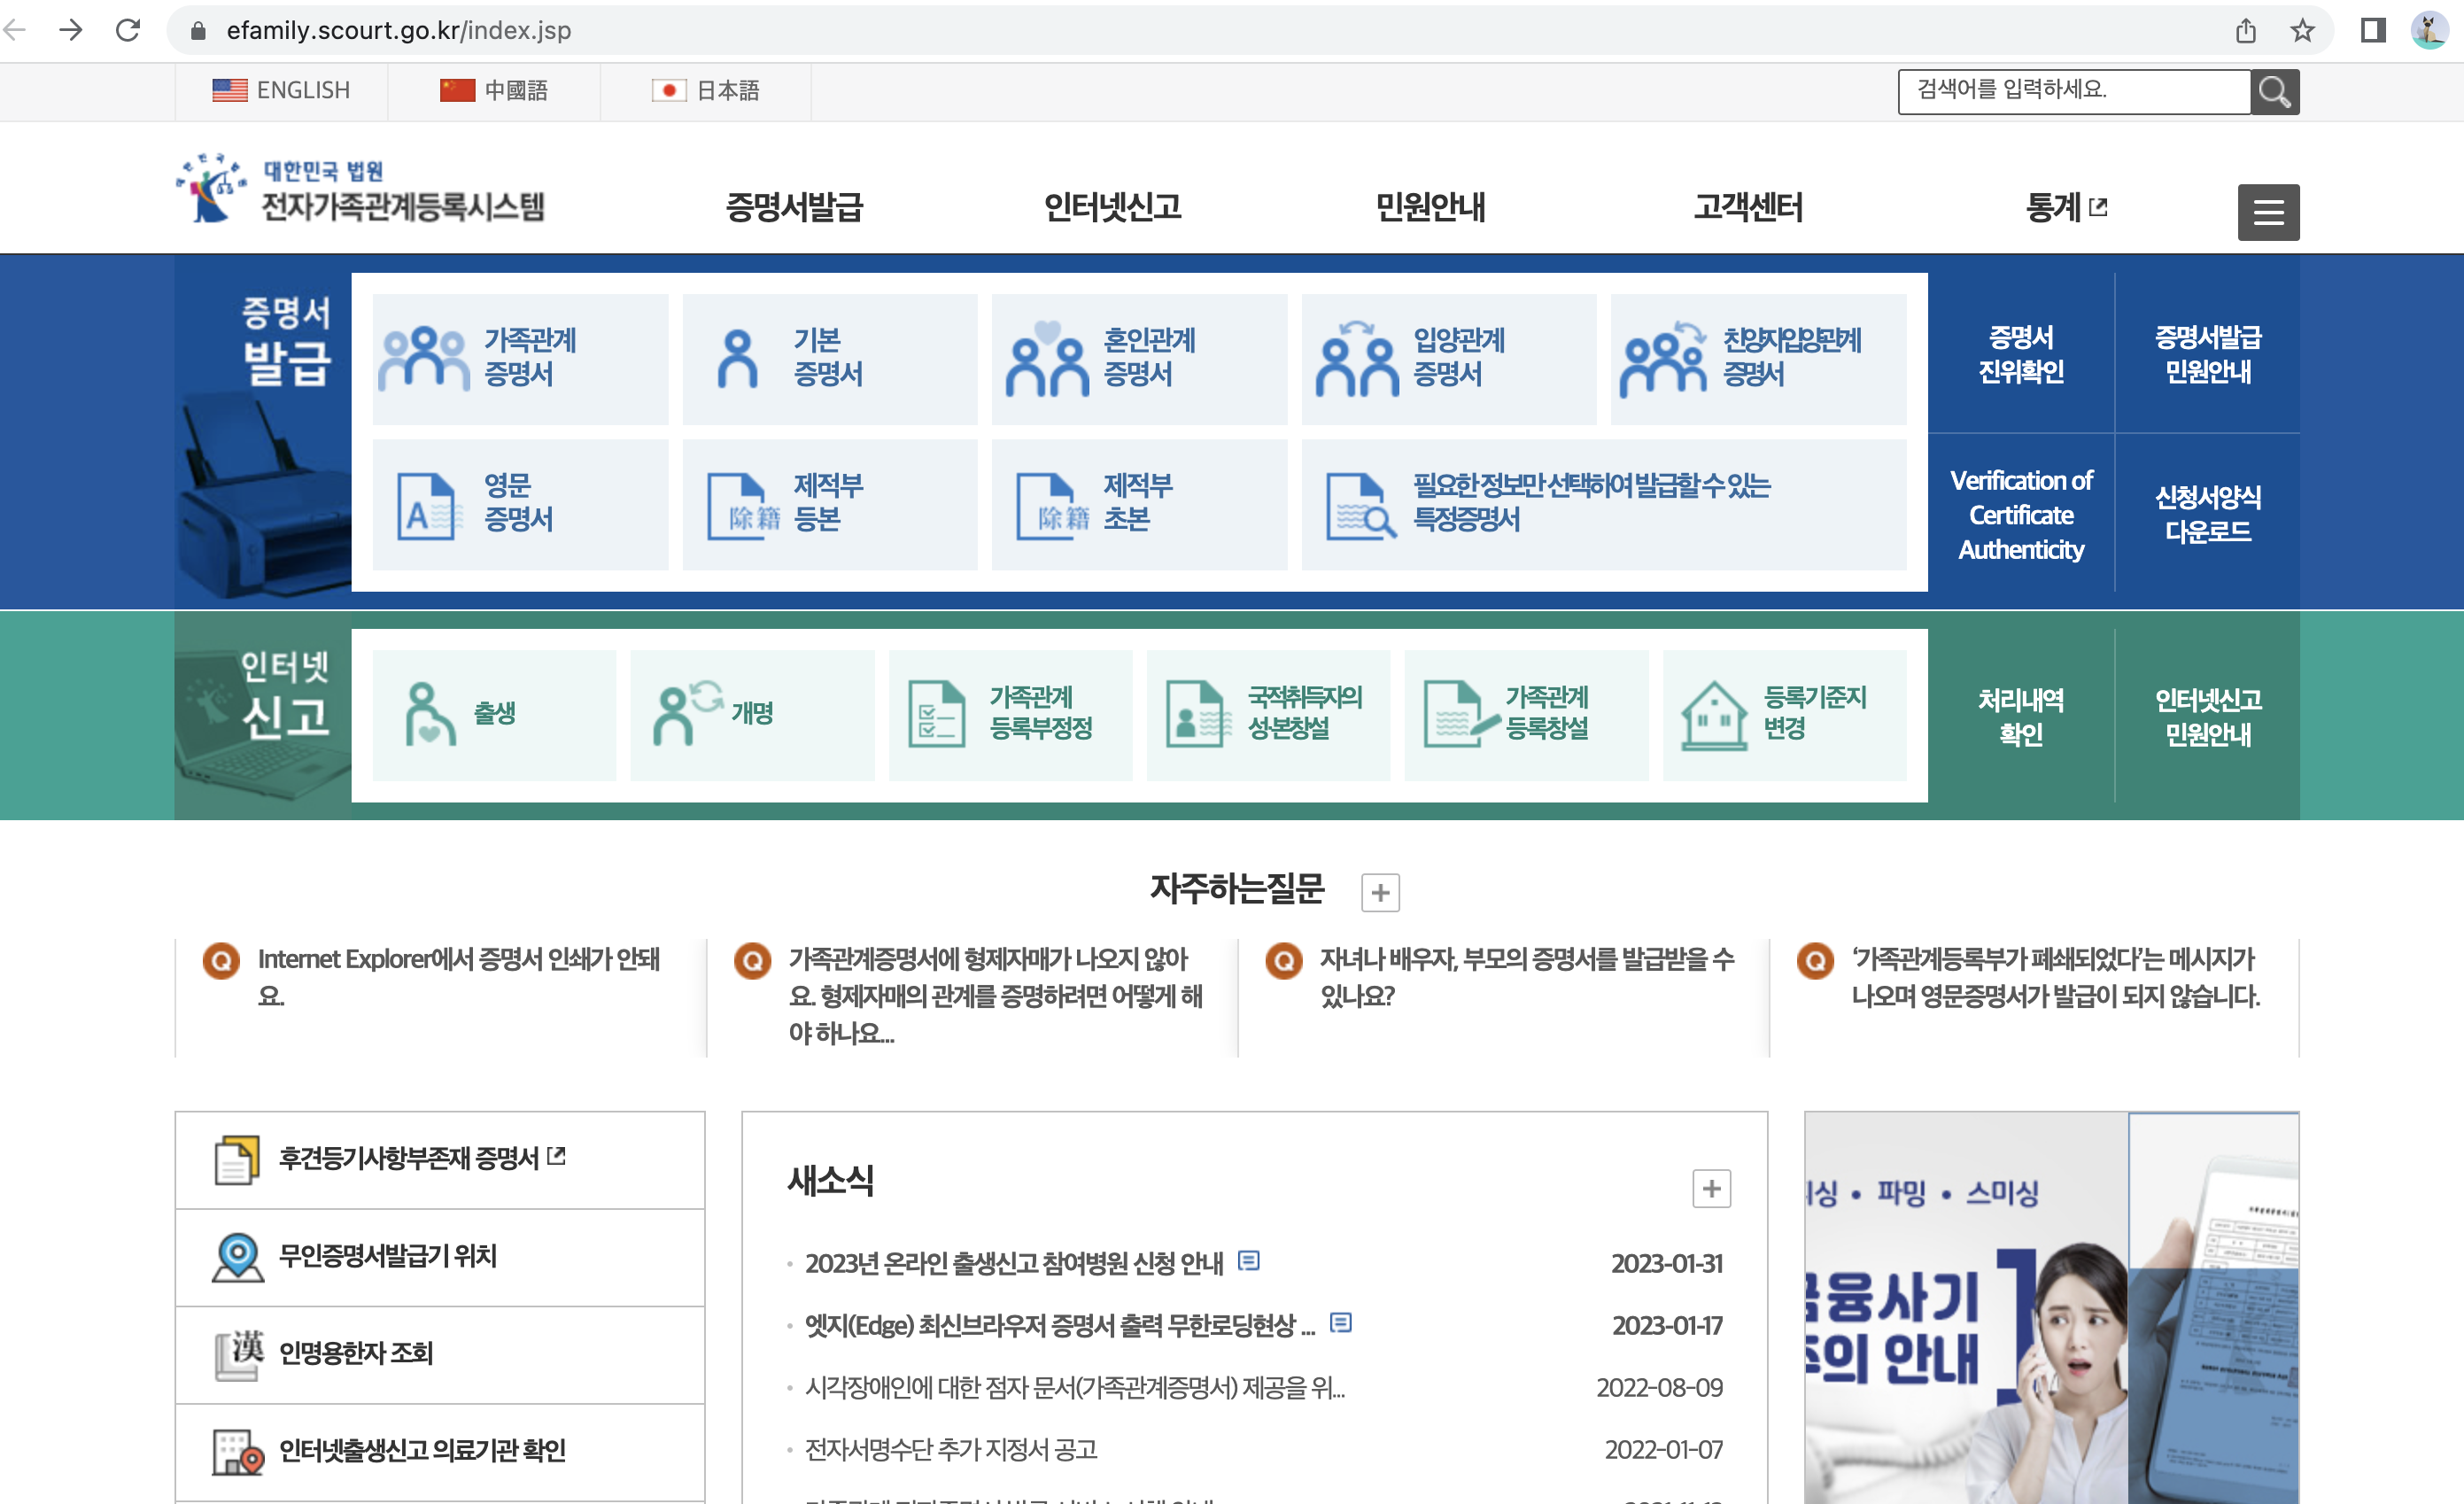
Task: Switch language to ENGLISH
Action: click(281, 91)
